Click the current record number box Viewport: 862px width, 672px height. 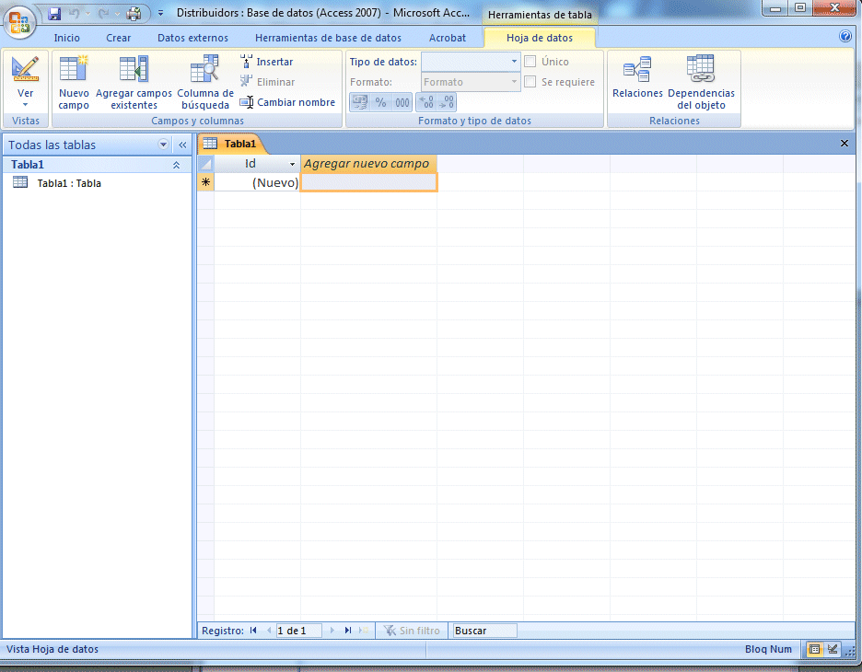click(298, 631)
